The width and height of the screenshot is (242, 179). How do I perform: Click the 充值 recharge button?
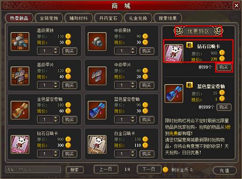point(224,170)
